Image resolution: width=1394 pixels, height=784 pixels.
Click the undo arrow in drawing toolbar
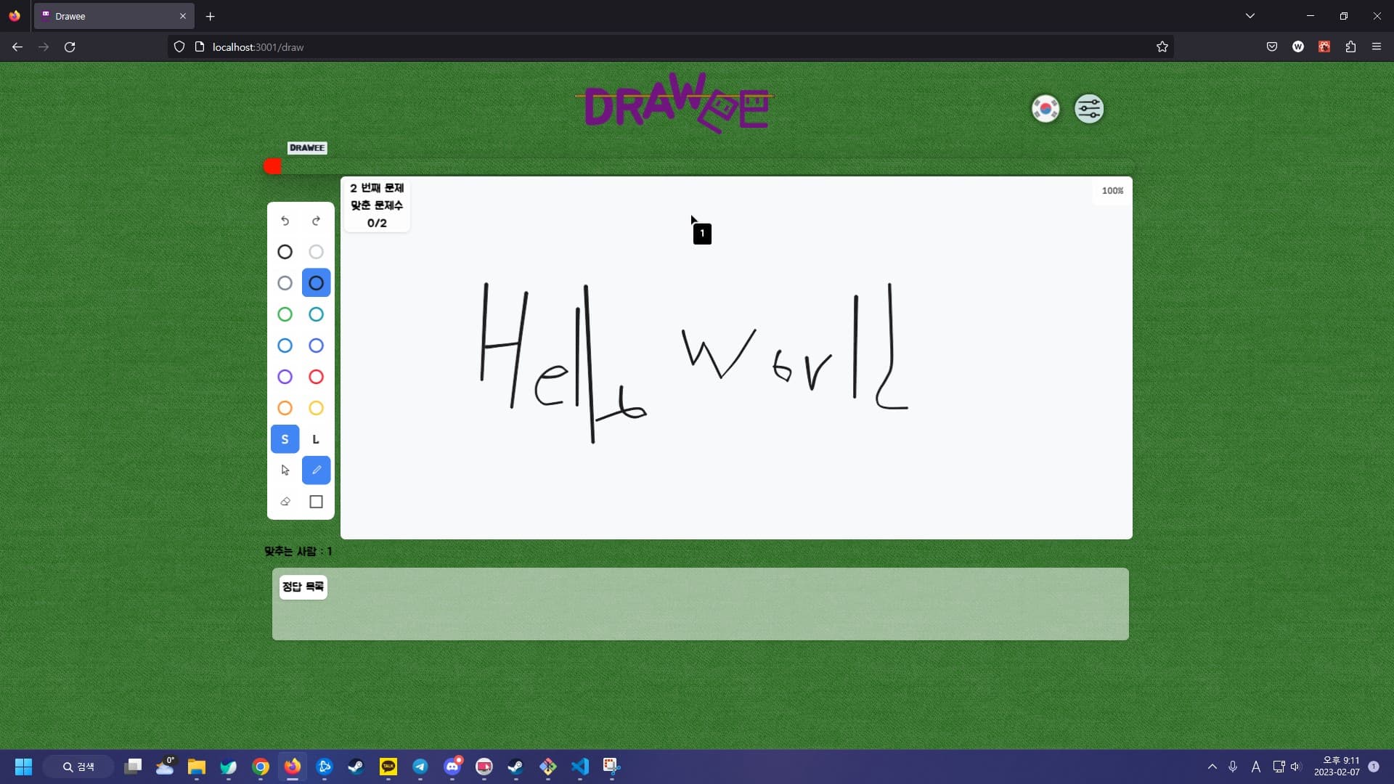(285, 221)
